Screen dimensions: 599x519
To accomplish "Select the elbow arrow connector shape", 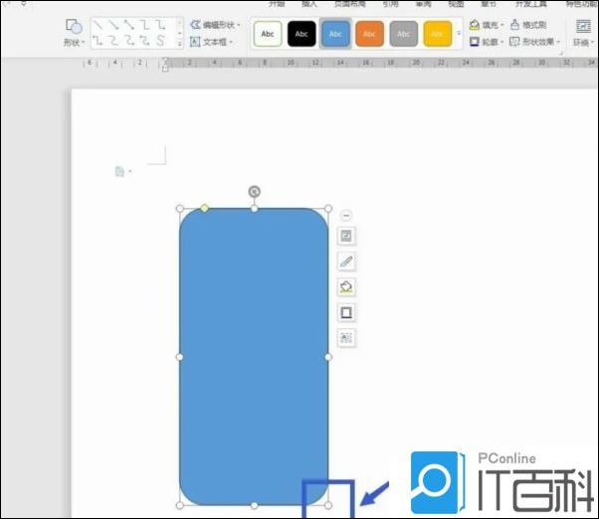I will [161, 26].
